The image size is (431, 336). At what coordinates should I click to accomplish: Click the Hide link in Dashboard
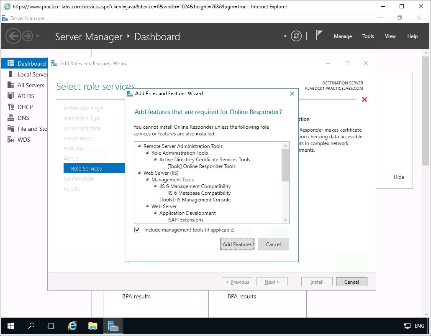398,177
